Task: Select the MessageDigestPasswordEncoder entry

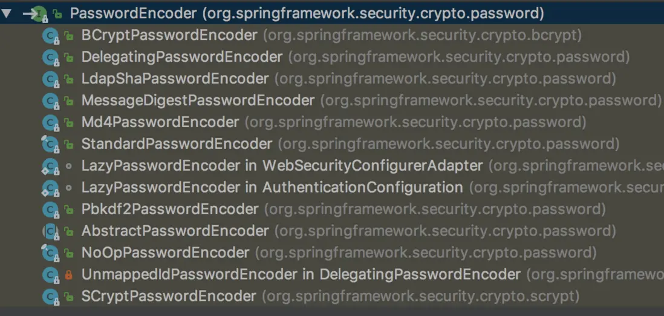Action: [198, 100]
